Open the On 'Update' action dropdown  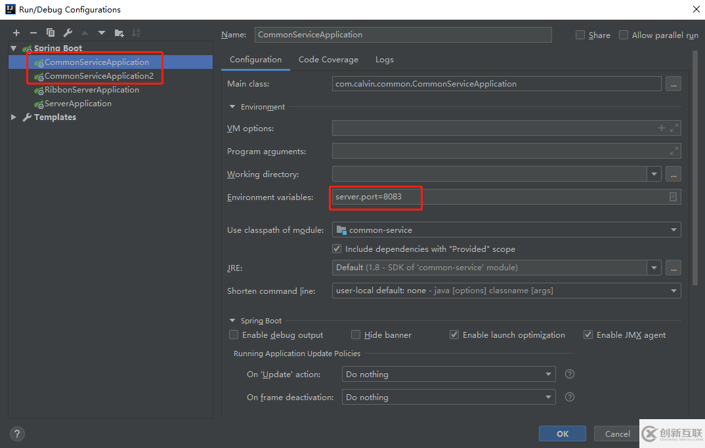[549, 375]
